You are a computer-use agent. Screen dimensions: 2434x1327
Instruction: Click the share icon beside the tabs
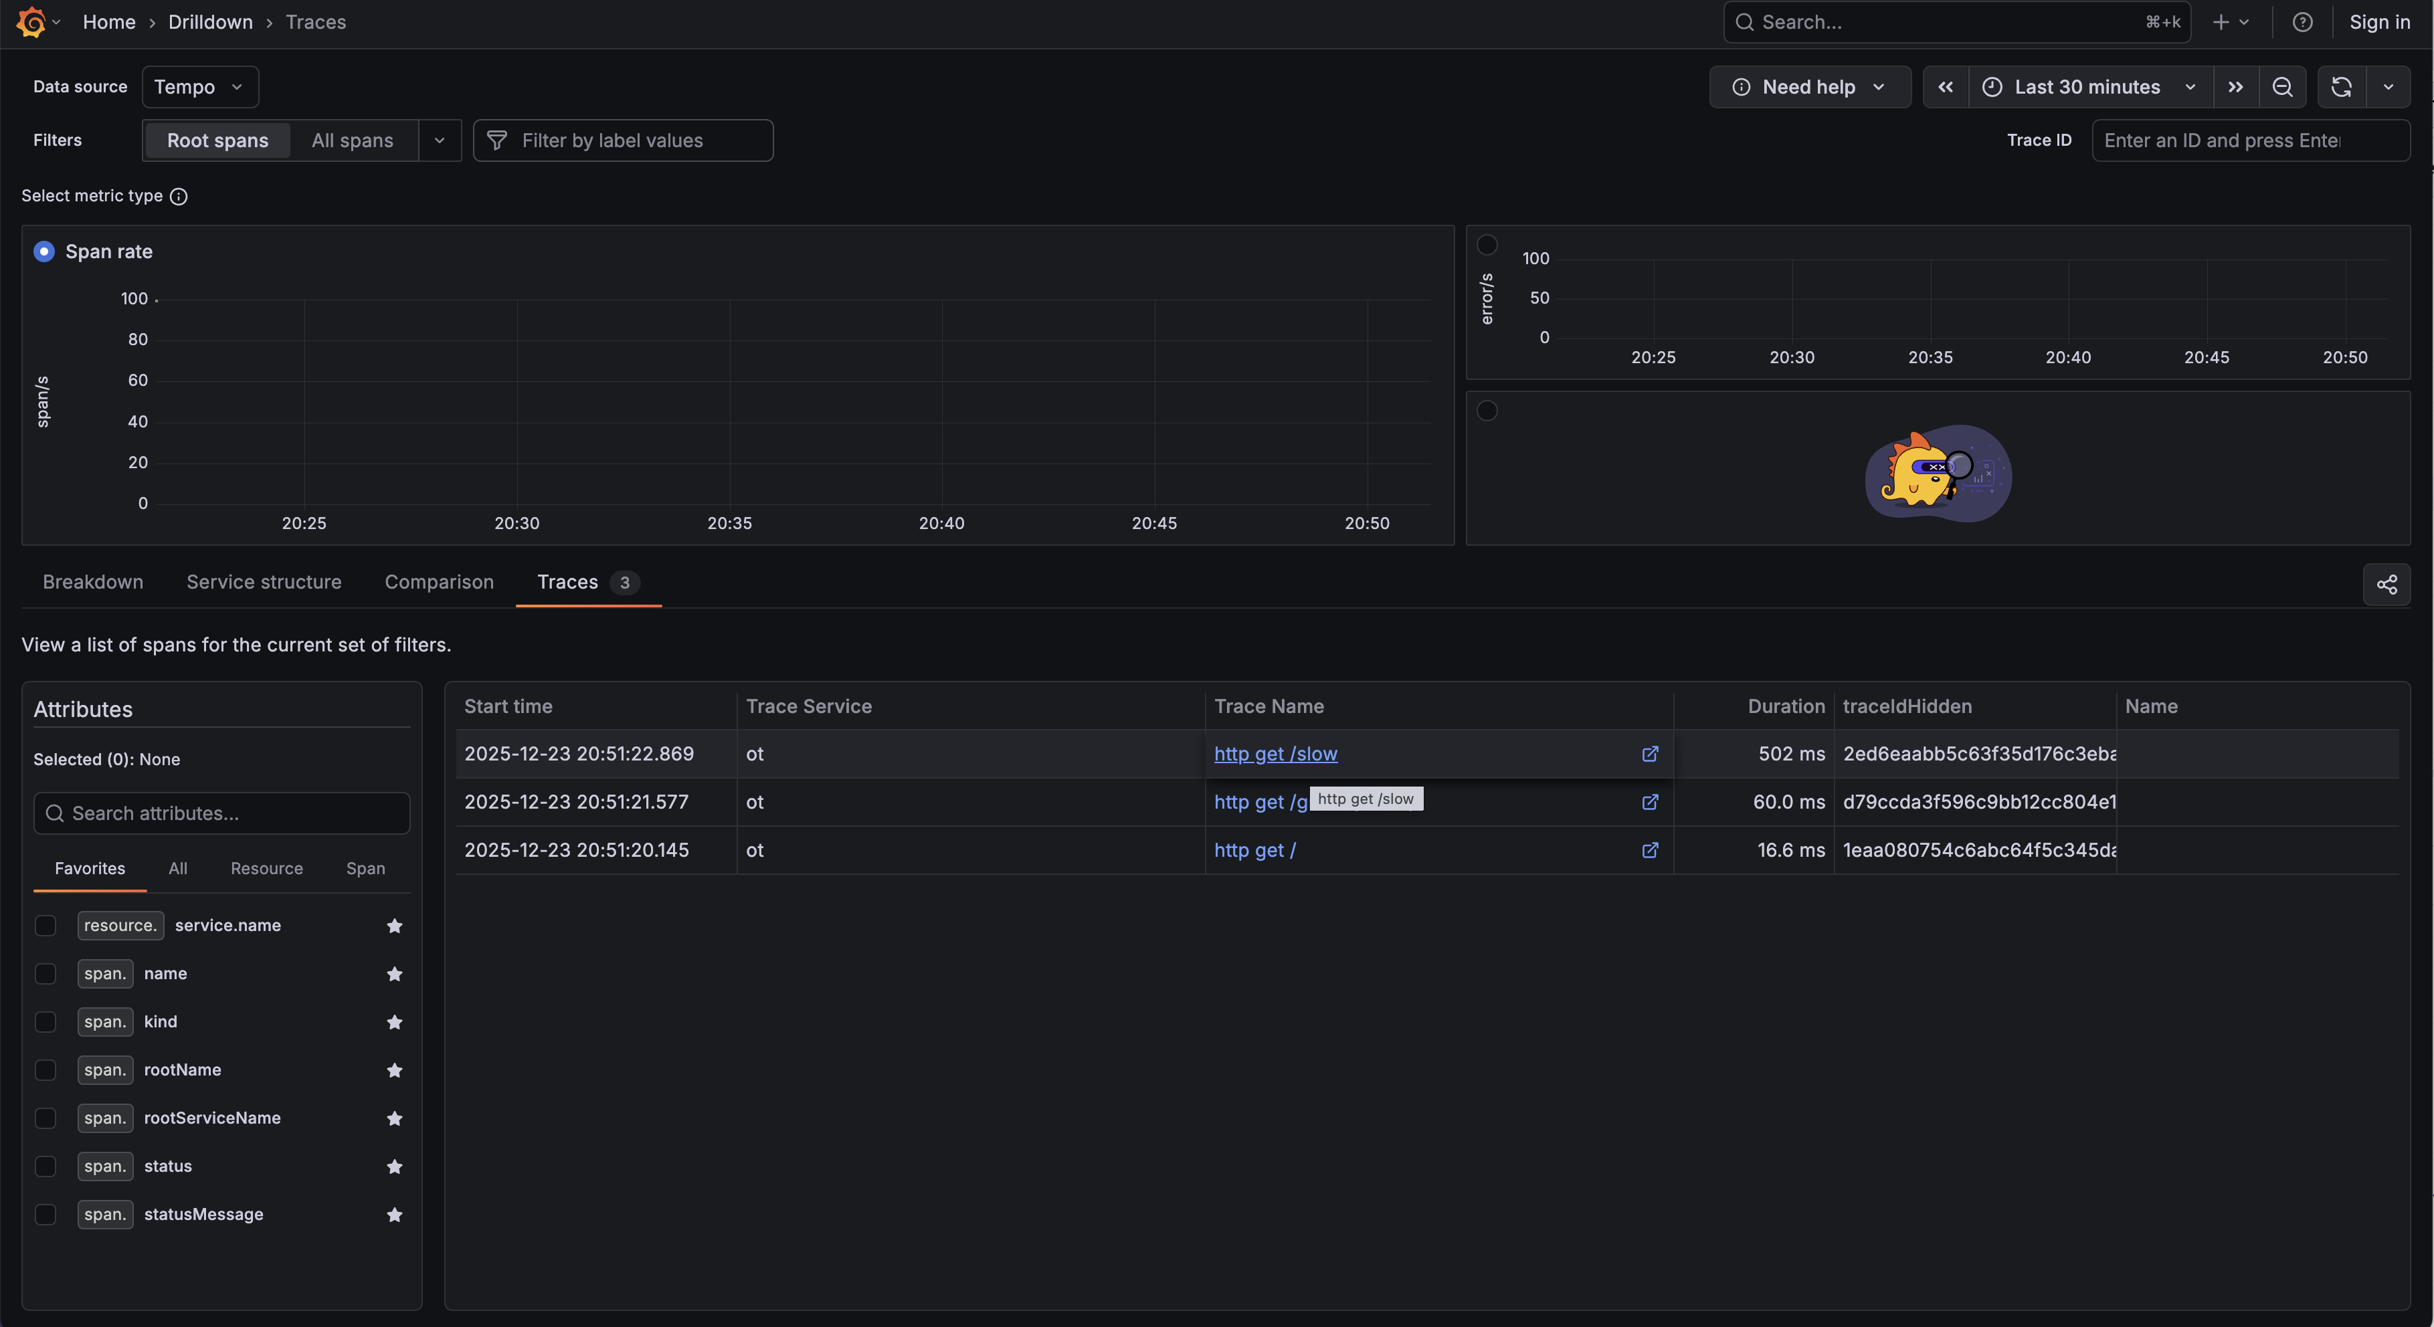click(2388, 584)
